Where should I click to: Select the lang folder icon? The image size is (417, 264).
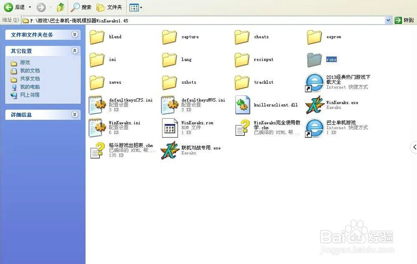pyautogui.click(x=169, y=60)
